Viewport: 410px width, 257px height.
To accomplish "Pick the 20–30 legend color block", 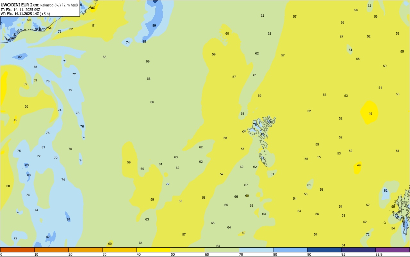I will (86, 250).
